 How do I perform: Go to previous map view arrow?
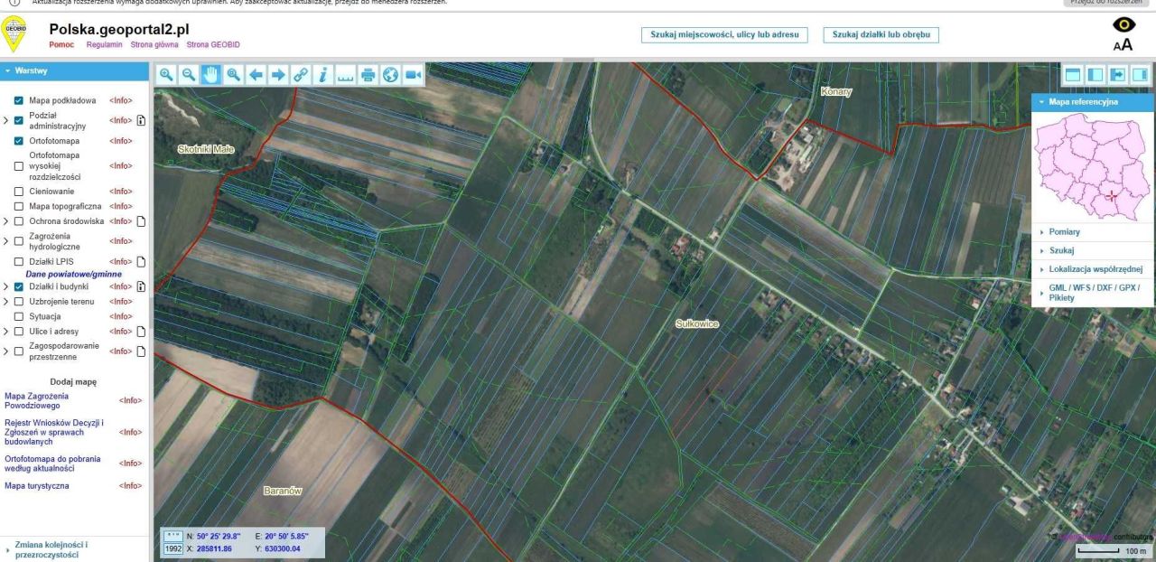tap(256, 74)
